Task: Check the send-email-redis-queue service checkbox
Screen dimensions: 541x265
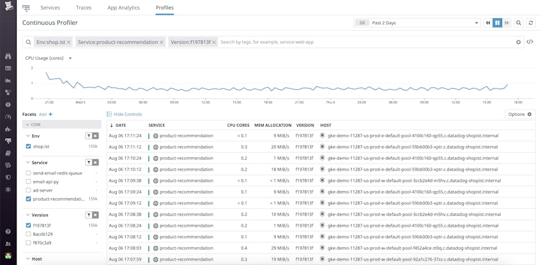Action: coord(29,173)
